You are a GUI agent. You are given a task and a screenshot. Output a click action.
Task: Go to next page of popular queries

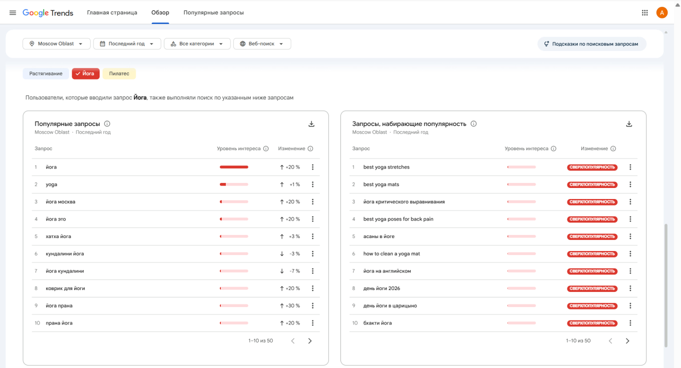click(x=310, y=341)
